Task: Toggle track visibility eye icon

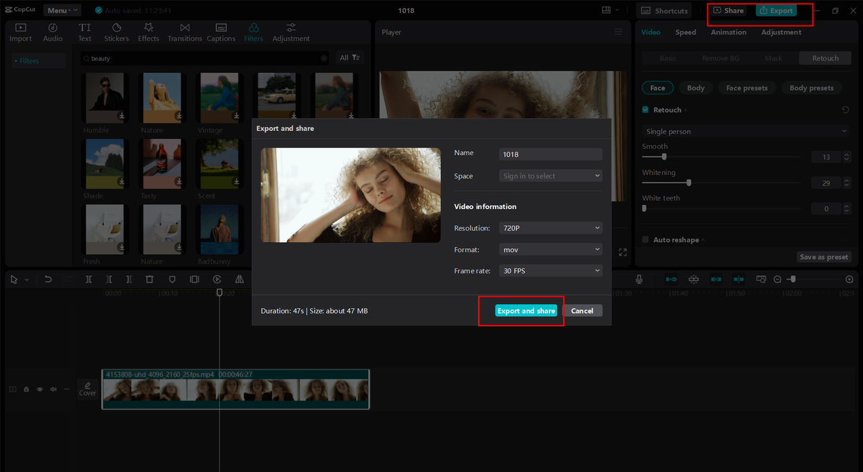Action: 40,389
